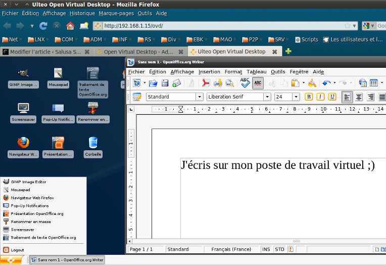The image size is (386, 265).
Task: Set paragraph alignment to right
Action: point(370,97)
